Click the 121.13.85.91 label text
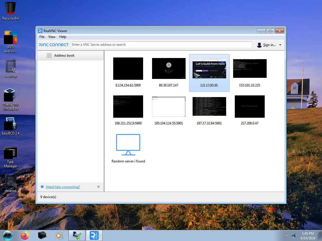322x241 pixels. (209, 85)
